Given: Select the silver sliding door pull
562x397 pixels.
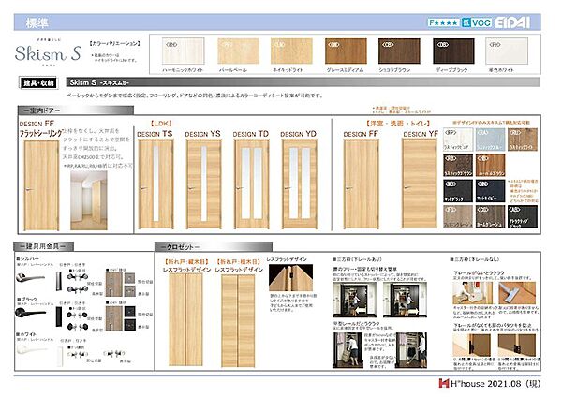Looking at the screenshot, I should click(x=58, y=281).
